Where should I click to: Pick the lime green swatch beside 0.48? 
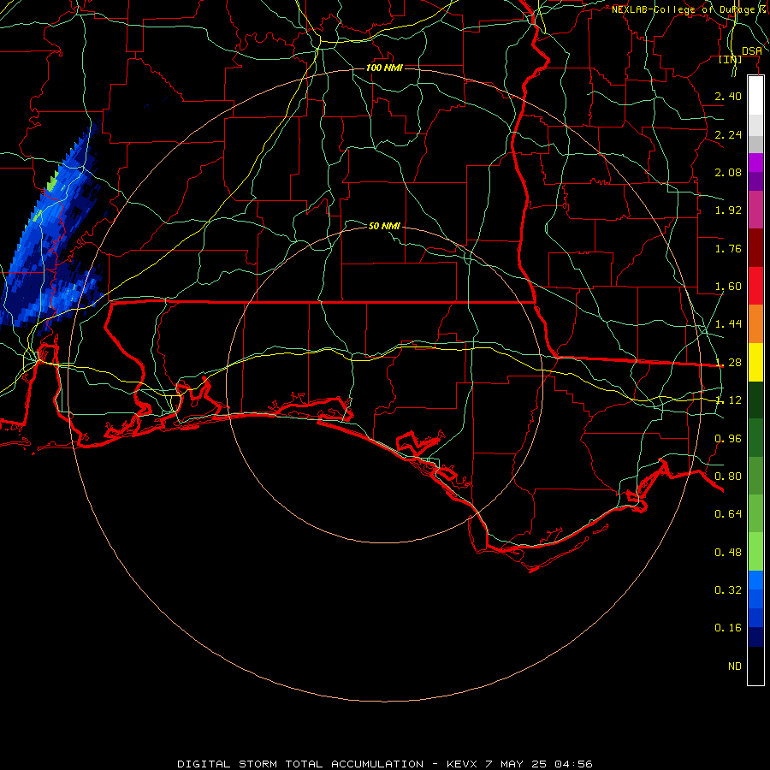click(755, 552)
